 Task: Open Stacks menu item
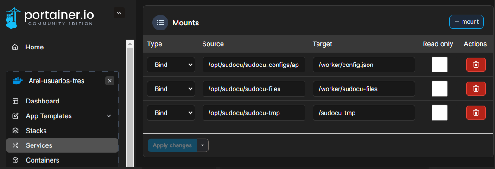36,131
